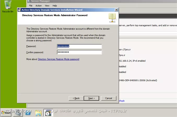The width and height of the screenshot is (177, 117).
Task: Open Directory Services Restore Mode password link
Action: click(58, 59)
